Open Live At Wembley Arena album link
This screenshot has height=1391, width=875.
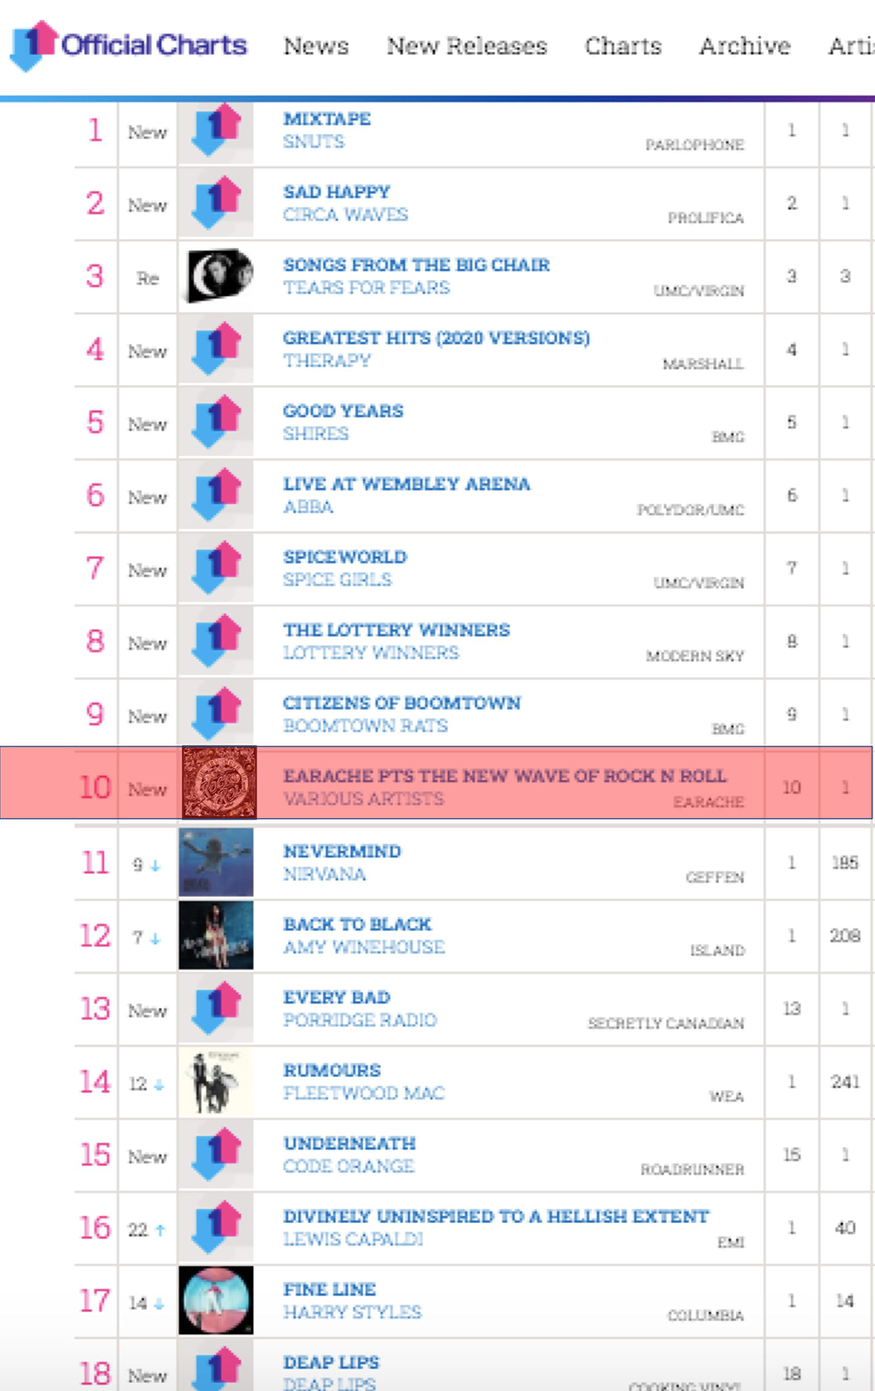point(407,484)
